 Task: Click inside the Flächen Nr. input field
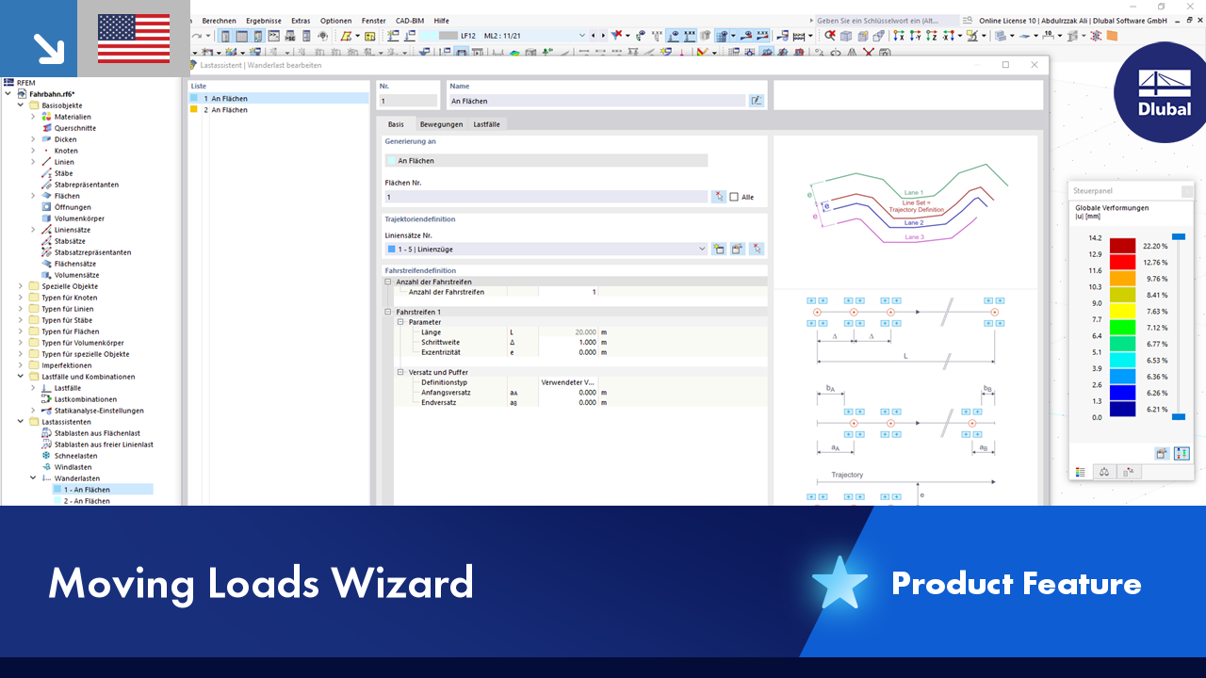click(x=546, y=196)
